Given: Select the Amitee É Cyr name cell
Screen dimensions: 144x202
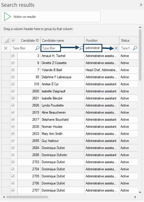Looking at the screenshot, I should click(62, 84).
